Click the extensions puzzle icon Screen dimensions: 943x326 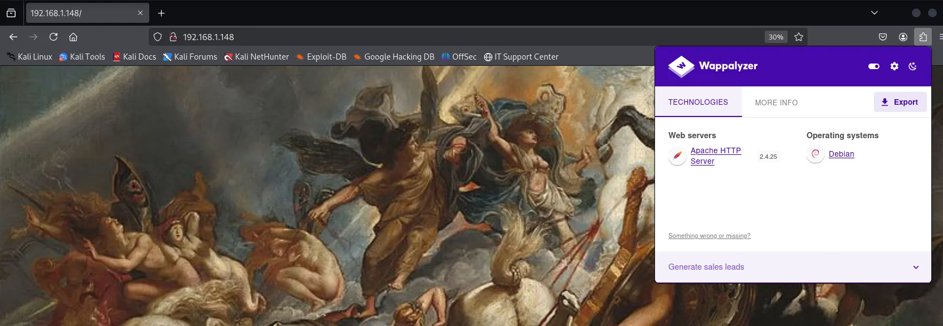tap(923, 37)
